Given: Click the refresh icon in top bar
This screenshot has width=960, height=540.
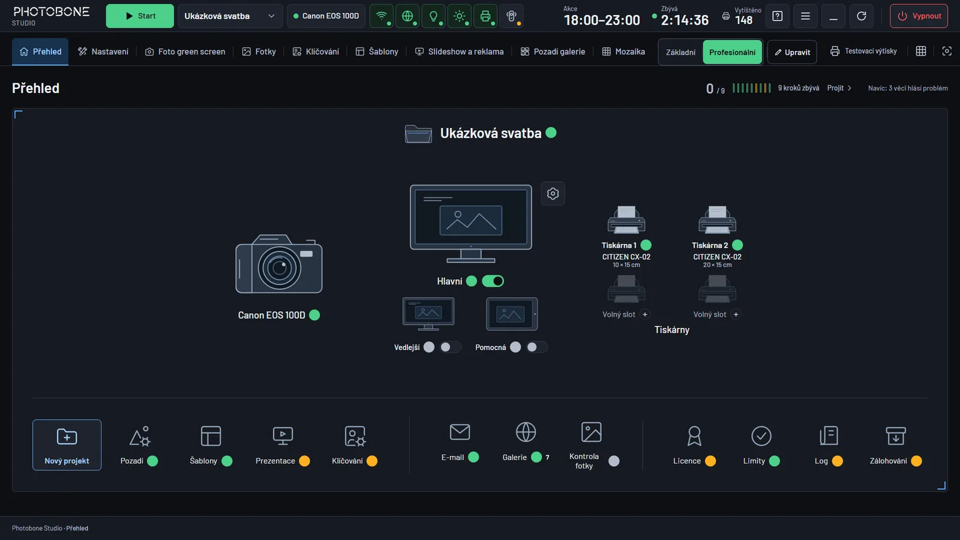Looking at the screenshot, I should [x=862, y=16].
